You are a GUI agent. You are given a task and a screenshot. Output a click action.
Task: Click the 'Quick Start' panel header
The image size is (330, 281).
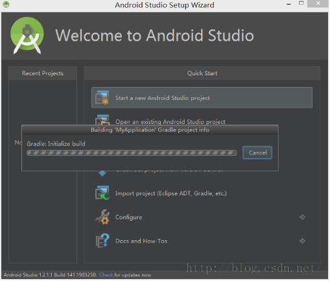(x=202, y=73)
